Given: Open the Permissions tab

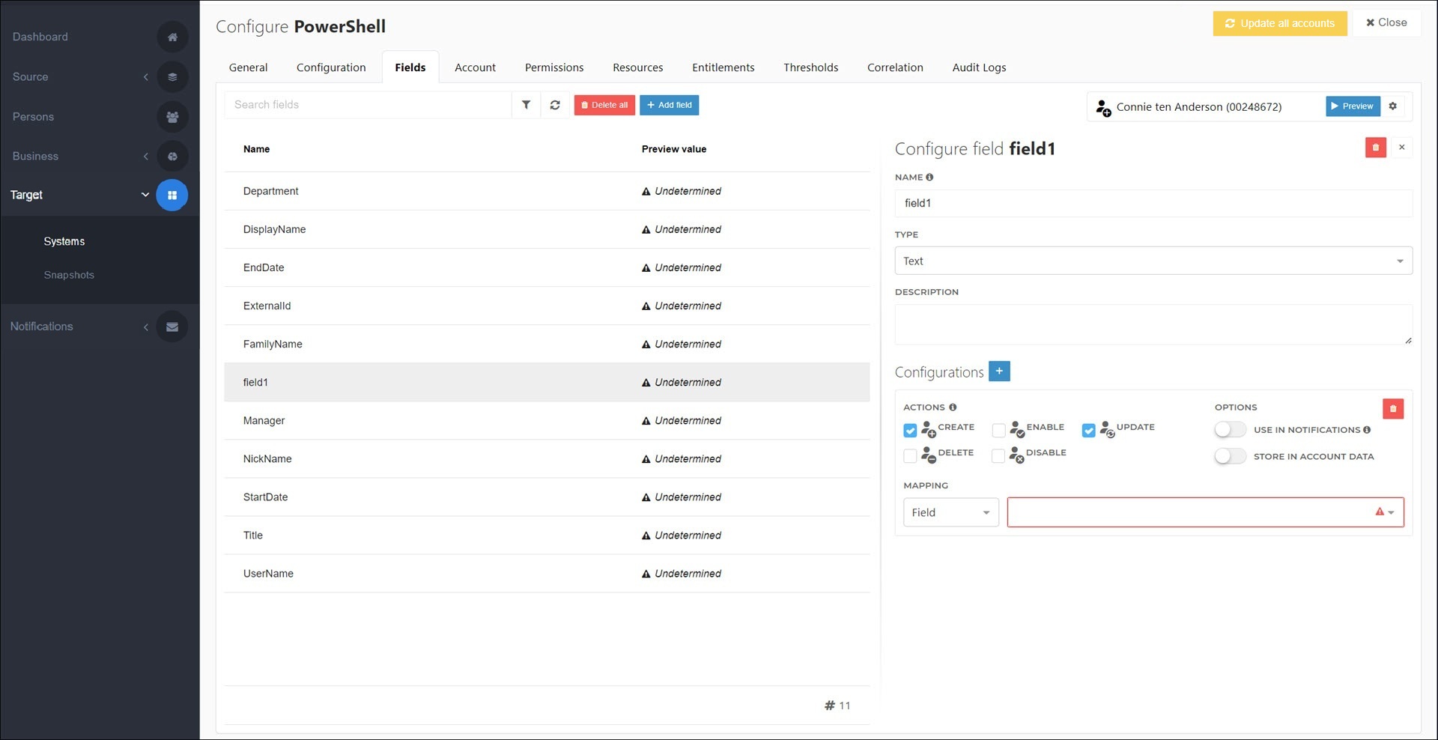Looking at the screenshot, I should (554, 67).
